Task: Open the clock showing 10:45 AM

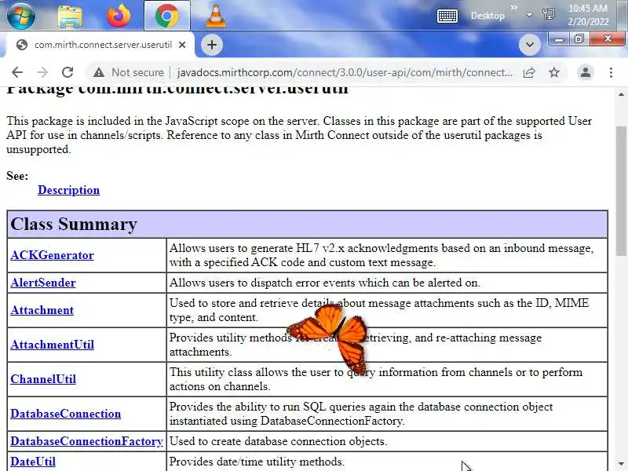Action: [x=588, y=15]
